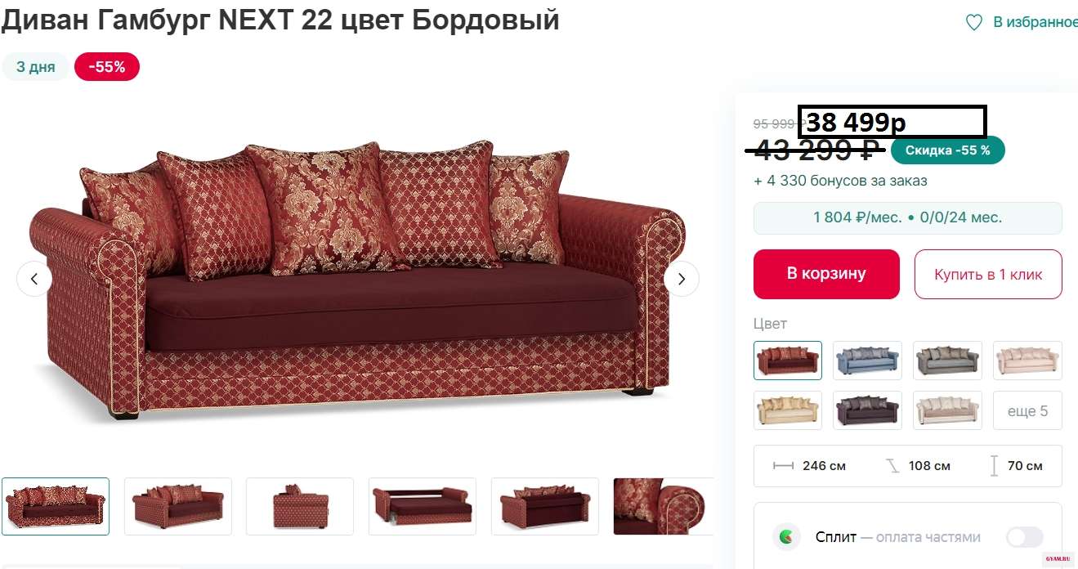Image resolution: width=1078 pixels, height=569 pixels.
Task: Click the height 70 см dimension icon
Action: coord(994,466)
